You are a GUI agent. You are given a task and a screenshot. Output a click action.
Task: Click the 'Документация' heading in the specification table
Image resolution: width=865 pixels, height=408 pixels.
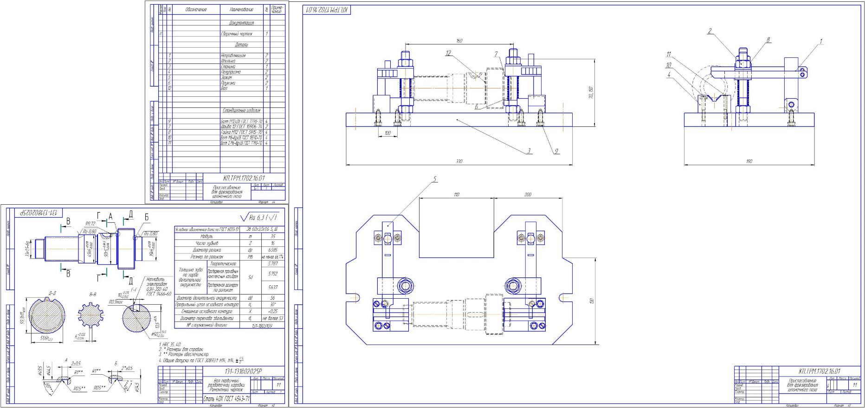[x=241, y=23]
